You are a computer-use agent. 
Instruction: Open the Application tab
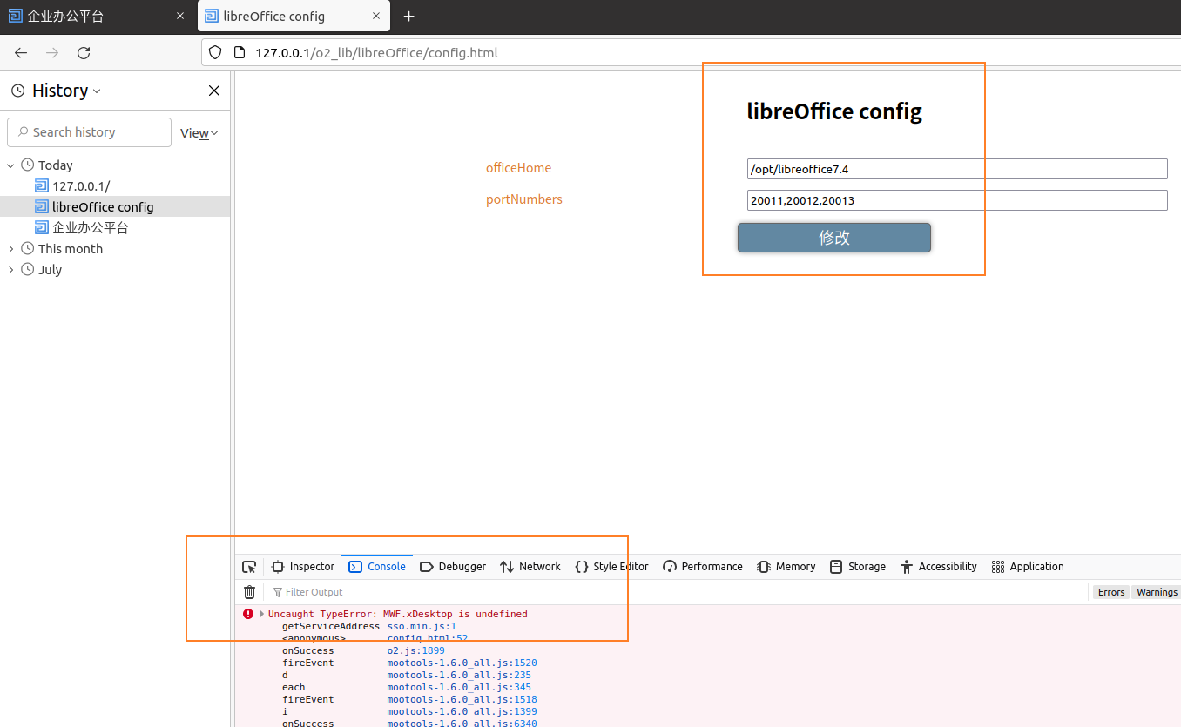(x=1028, y=567)
